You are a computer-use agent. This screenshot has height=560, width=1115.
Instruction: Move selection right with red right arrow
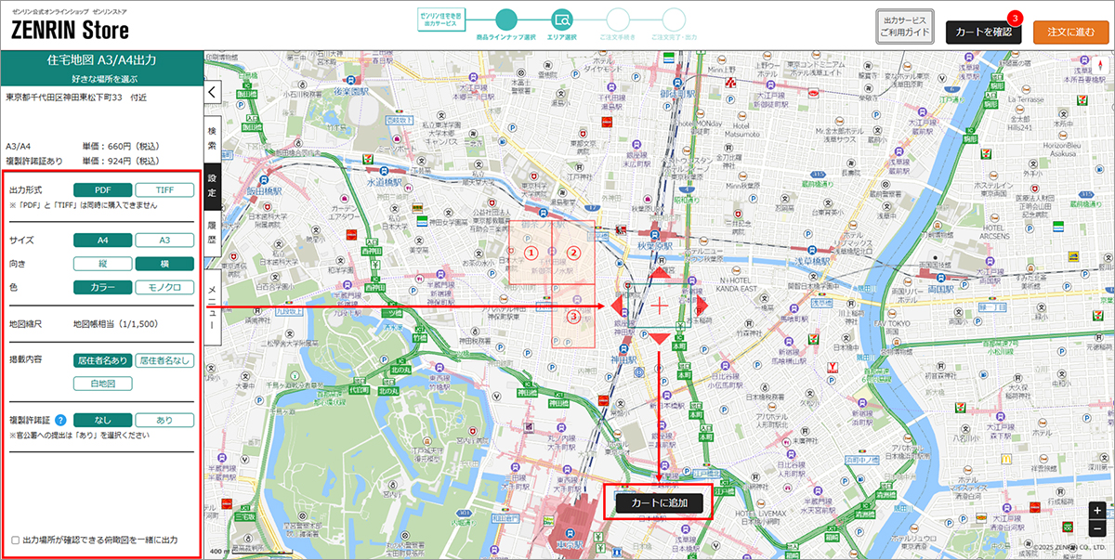tap(702, 306)
